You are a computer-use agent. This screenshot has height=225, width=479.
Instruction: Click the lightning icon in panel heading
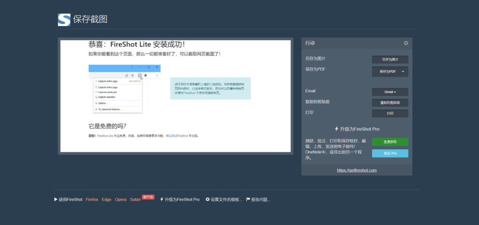336,128
